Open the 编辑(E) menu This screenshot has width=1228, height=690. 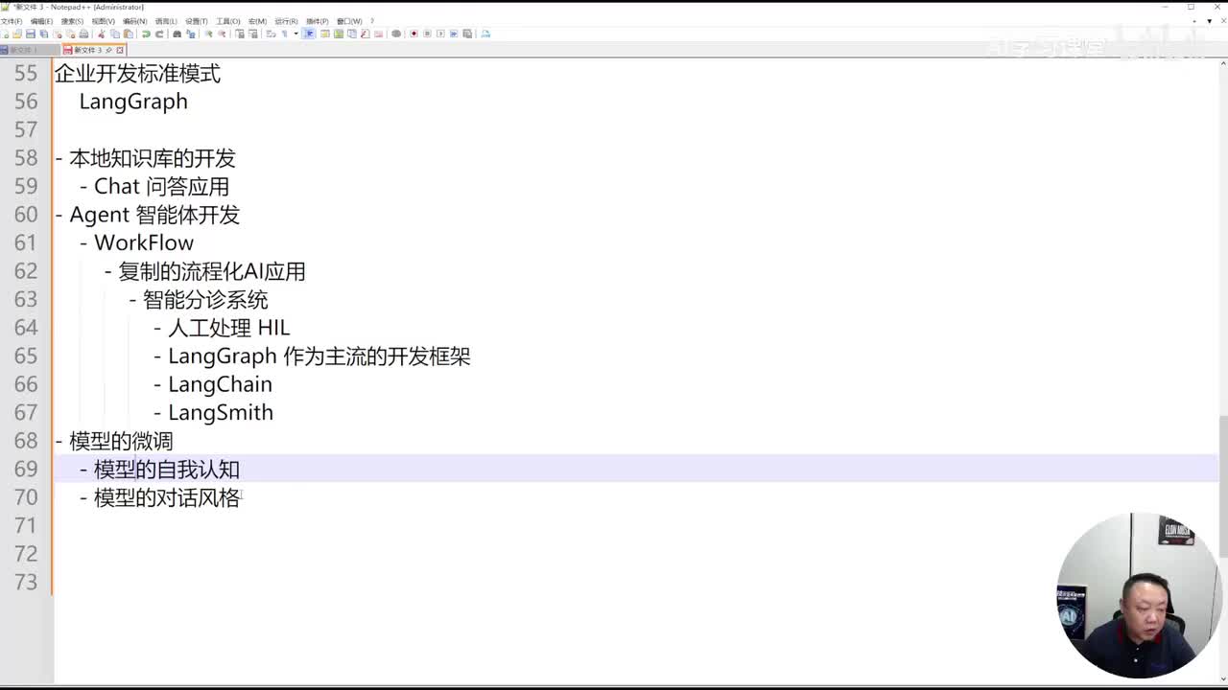(41, 21)
